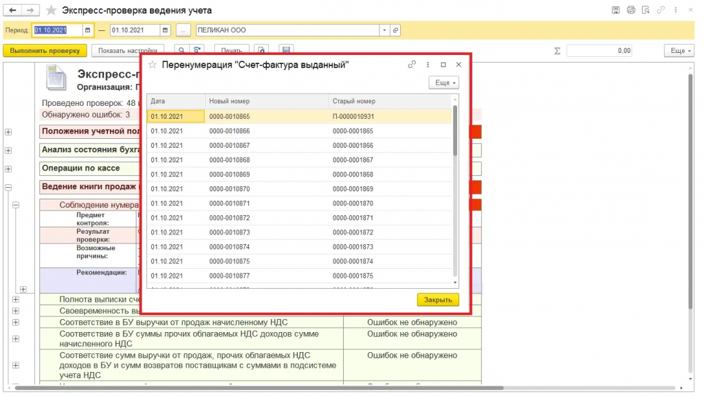Sort by the Дата column header
This screenshot has height=396, width=704.
pyautogui.click(x=175, y=101)
